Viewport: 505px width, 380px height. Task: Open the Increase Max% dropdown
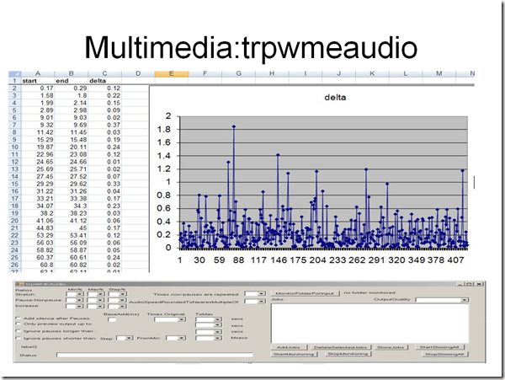pos(100,306)
